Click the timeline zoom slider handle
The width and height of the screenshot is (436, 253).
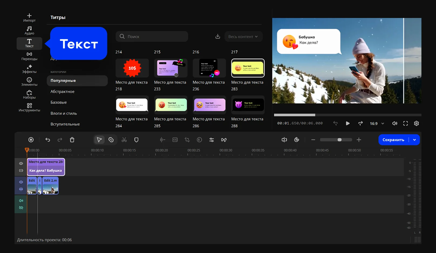pos(339,140)
